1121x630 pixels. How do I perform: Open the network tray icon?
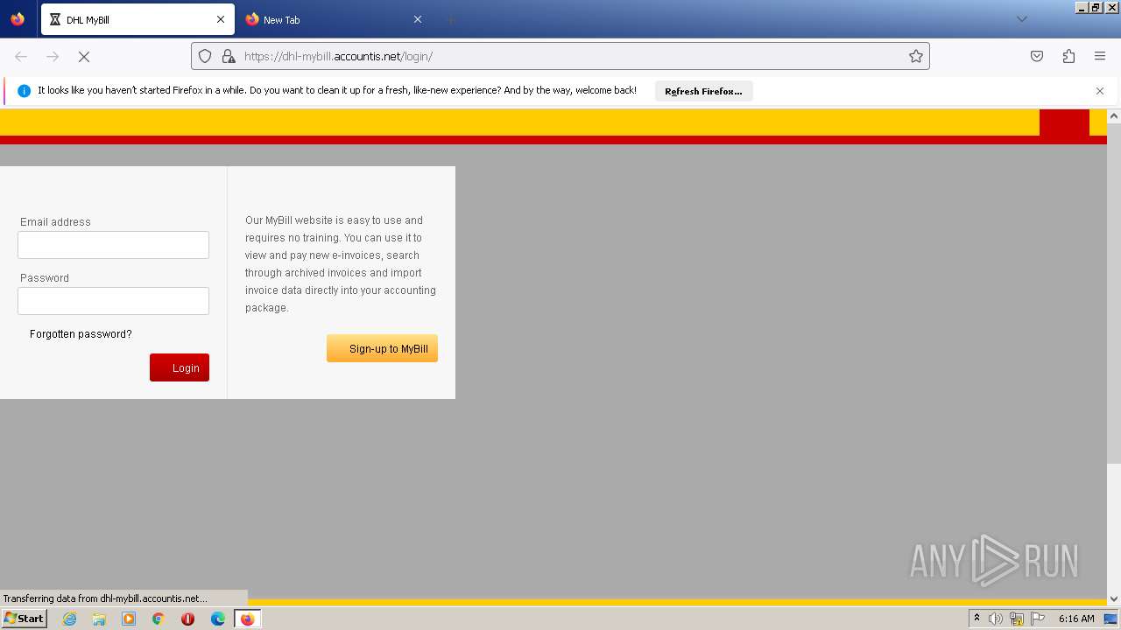pyautogui.click(x=1017, y=619)
